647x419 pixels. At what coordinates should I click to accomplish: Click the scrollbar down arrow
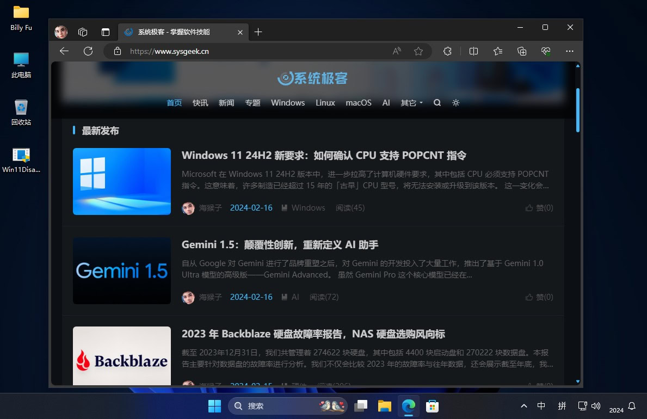[x=578, y=381]
